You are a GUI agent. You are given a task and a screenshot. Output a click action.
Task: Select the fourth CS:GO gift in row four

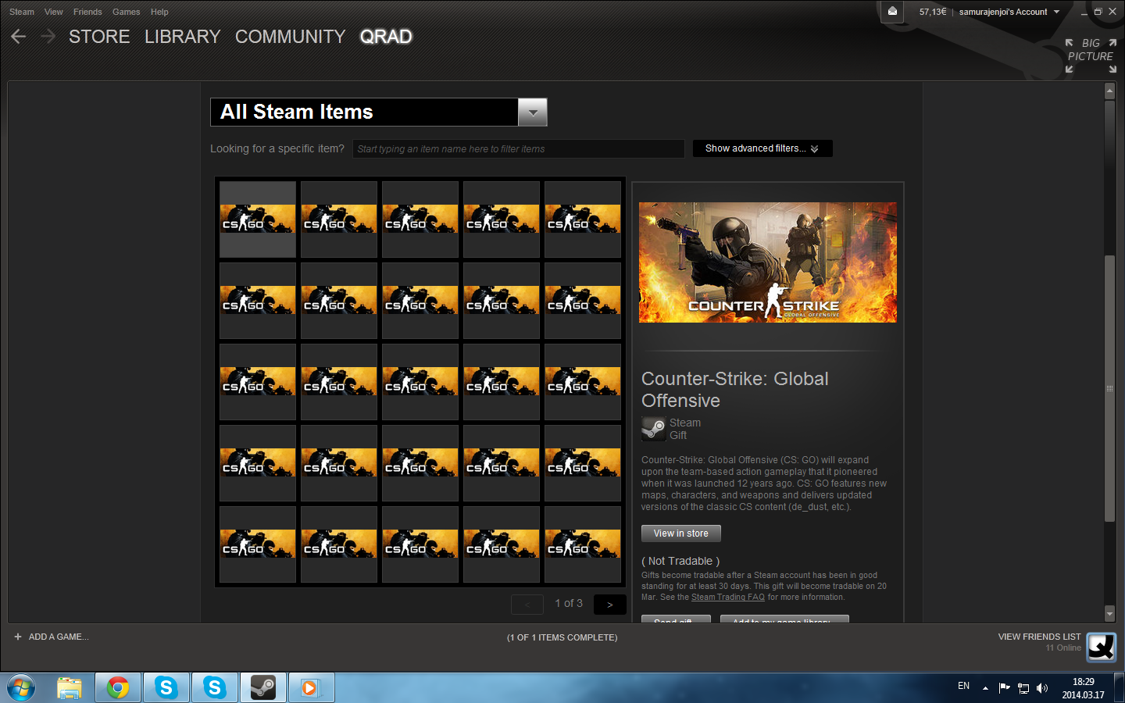coord(502,463)
